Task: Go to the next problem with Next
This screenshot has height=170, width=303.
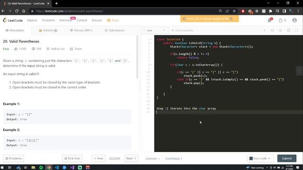Action: tap(131, 159)
